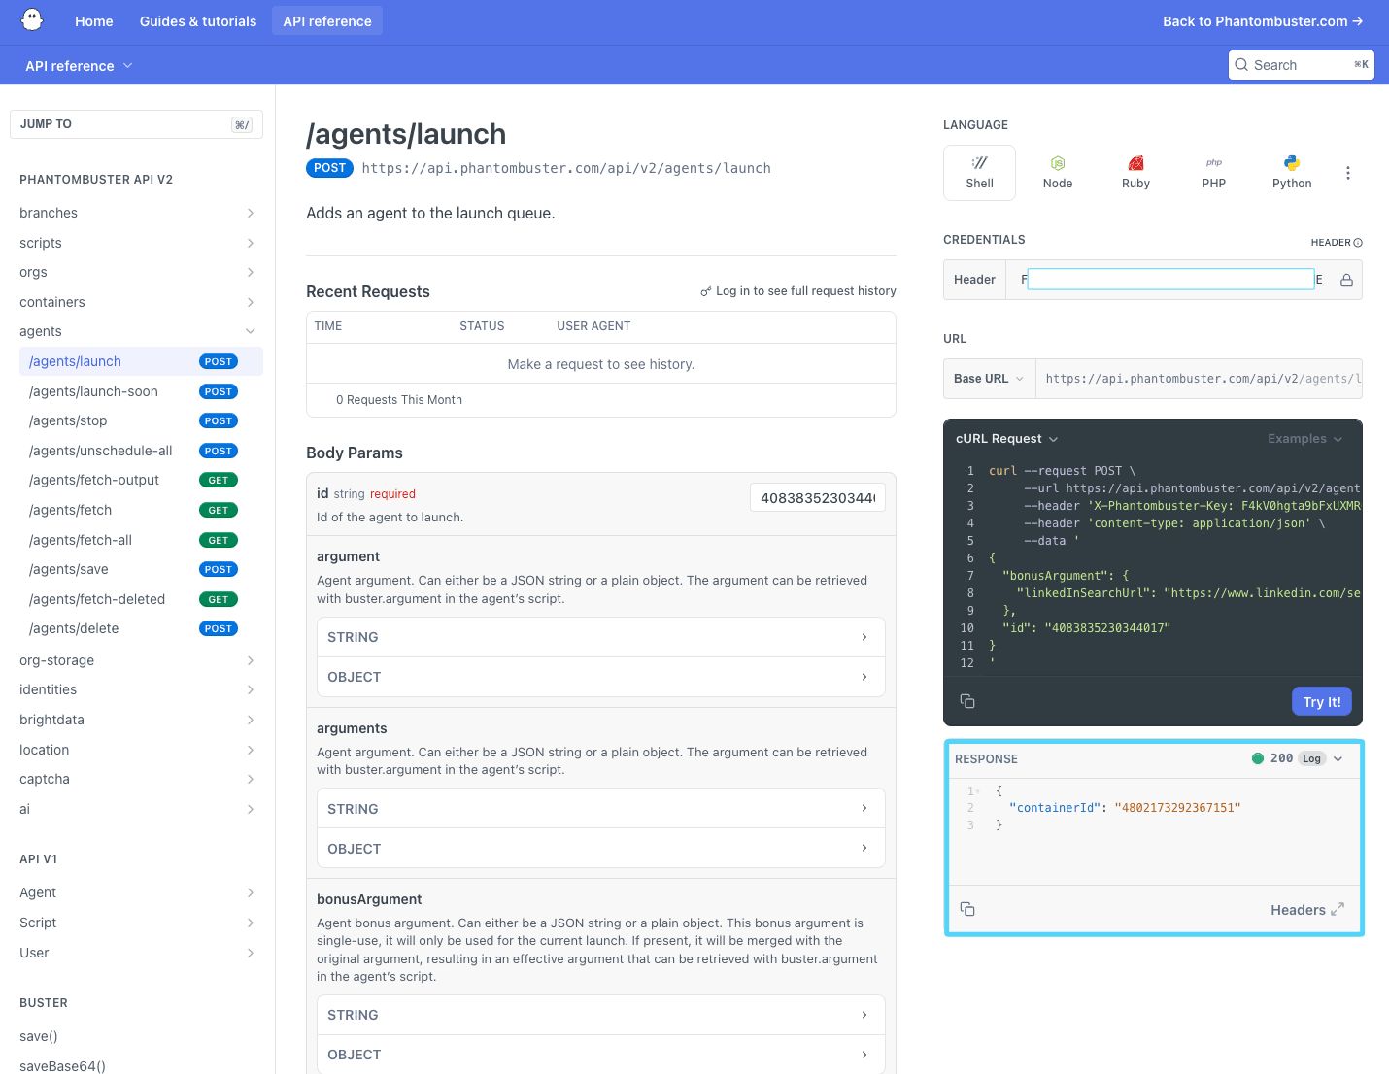
Task: Expand the brightdata section
Action: [250, 720]
